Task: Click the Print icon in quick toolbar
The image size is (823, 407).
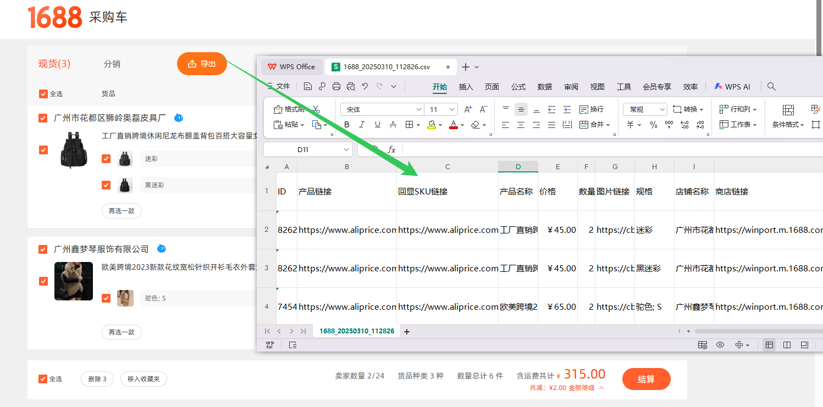Action: pyautogui.click(x=336, y=86)
